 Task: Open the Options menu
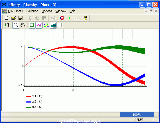coord(47,11)
